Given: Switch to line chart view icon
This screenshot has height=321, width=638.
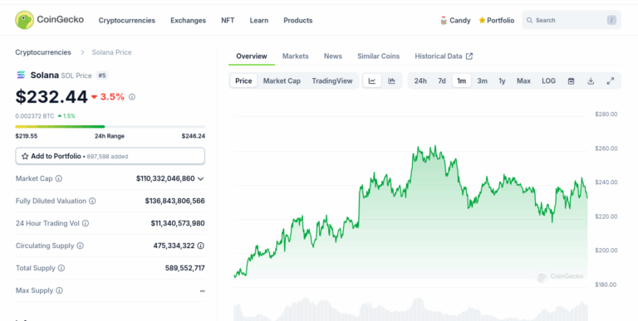Looking at the screenshot, I should (372, 80).
